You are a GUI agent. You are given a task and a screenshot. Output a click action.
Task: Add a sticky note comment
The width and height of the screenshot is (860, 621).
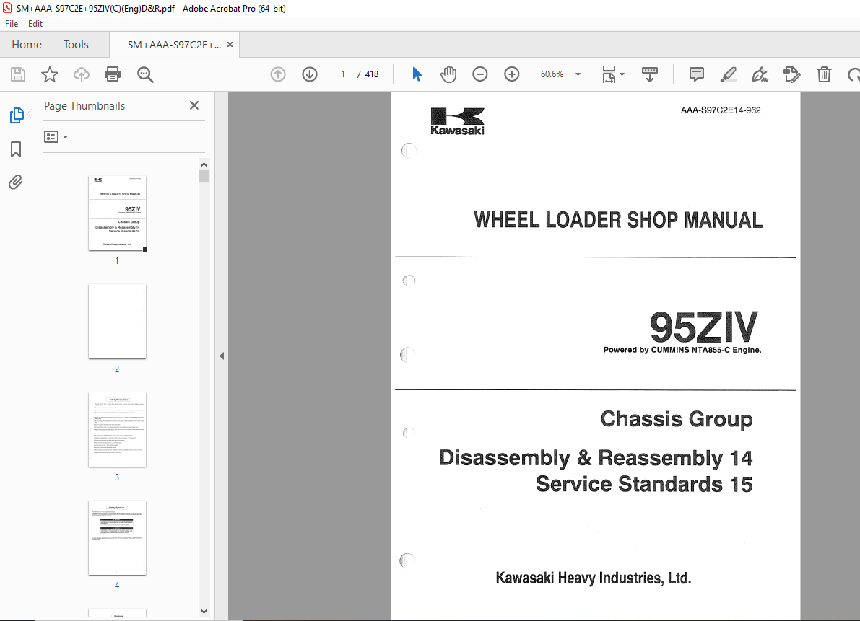click(697, 74)
